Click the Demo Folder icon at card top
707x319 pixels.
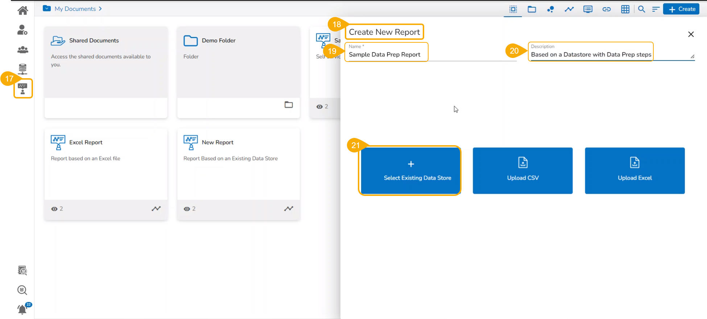(191, 41)
